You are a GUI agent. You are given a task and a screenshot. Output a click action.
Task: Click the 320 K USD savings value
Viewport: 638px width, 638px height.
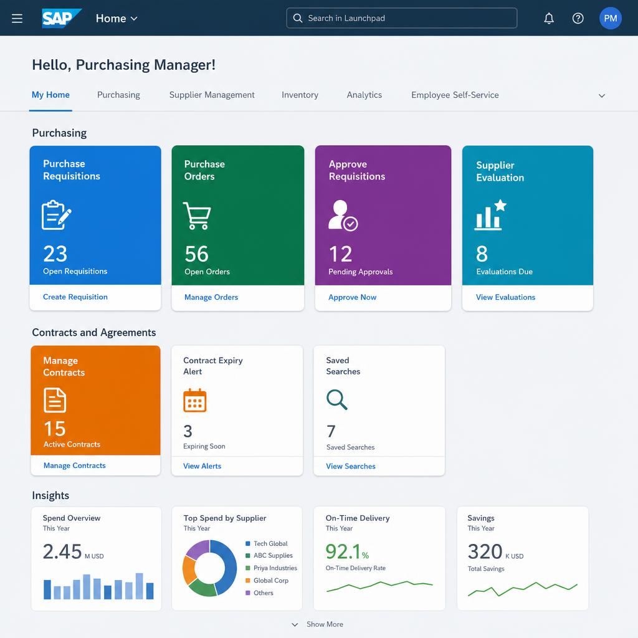[x=495, y=552]
